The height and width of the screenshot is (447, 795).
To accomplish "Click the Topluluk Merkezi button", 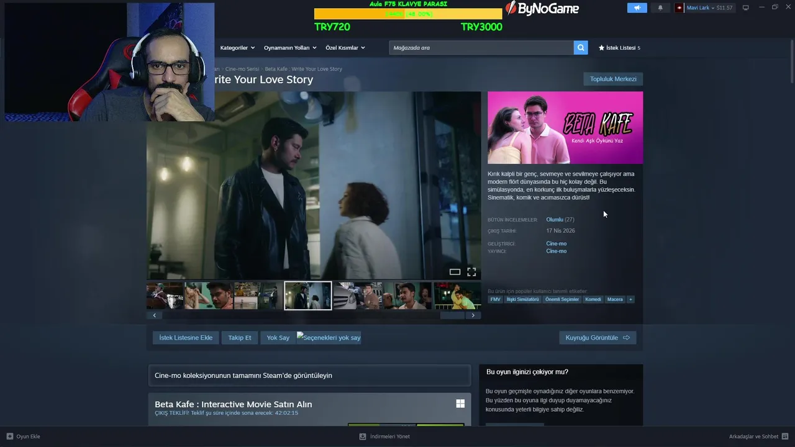I will pos(613,79).
